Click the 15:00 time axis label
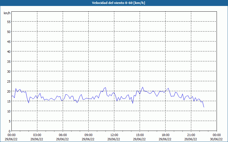228x142 pixels. tap(140, 135)
